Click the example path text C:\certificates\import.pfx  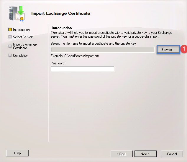click(x=81, y=56)
